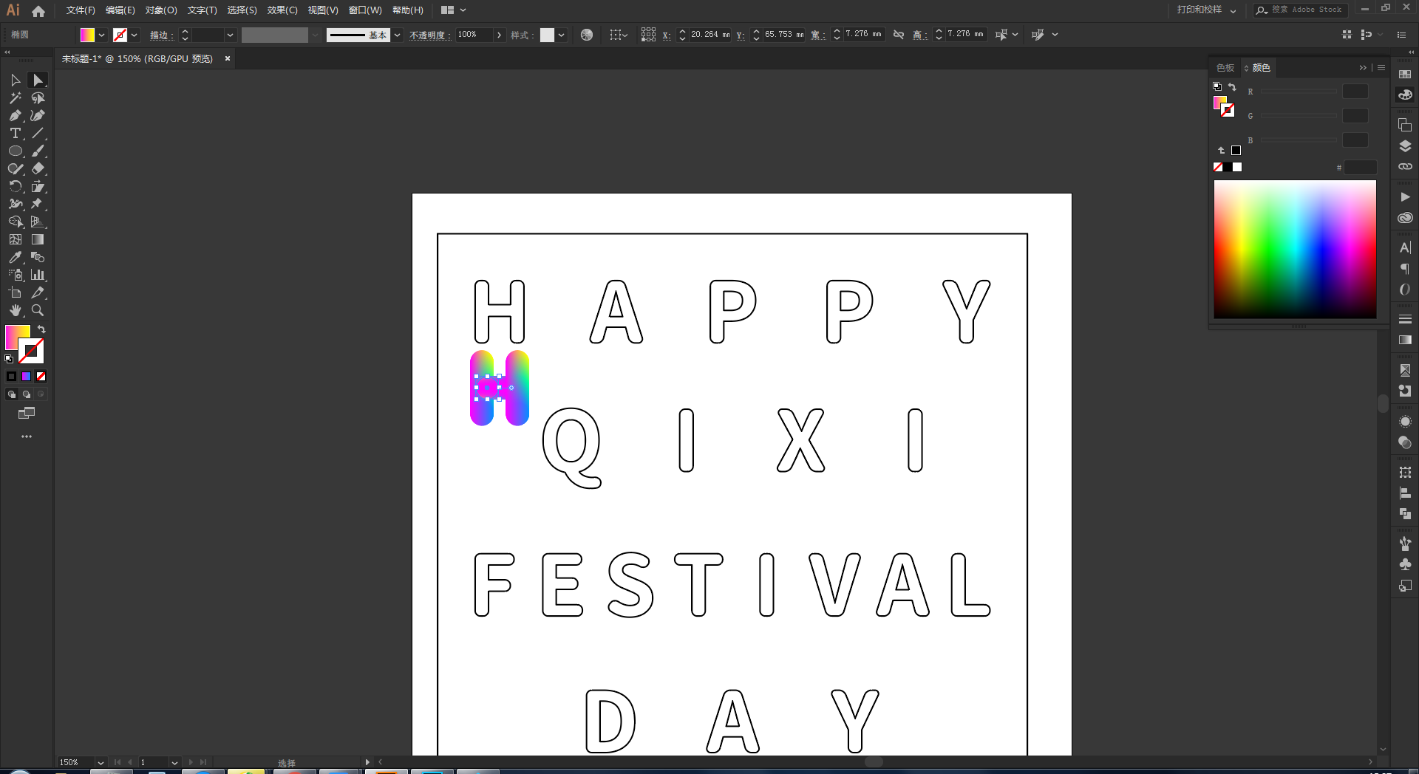Switch to the 色板 tab
This screenshot has width=1419, height=774.
pos(1225,68)
